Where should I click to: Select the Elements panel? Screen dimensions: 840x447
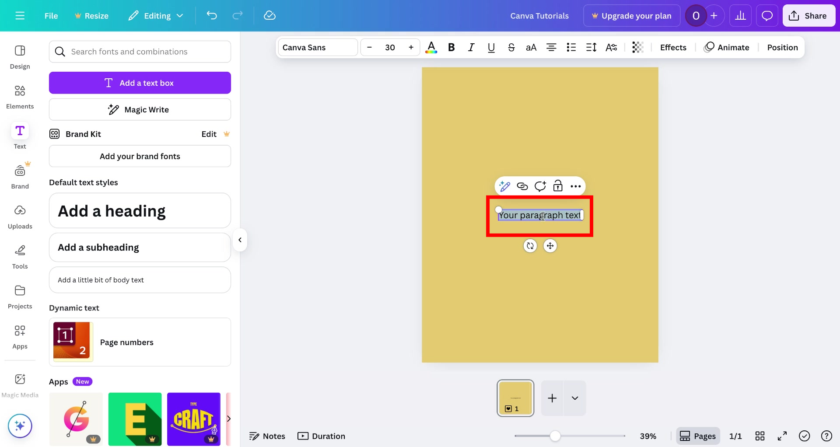(20, 96)
